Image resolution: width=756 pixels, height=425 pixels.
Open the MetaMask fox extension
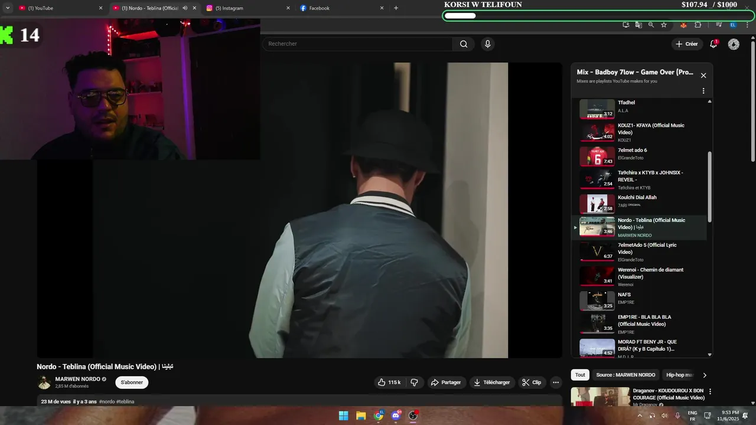click(684, 25)
